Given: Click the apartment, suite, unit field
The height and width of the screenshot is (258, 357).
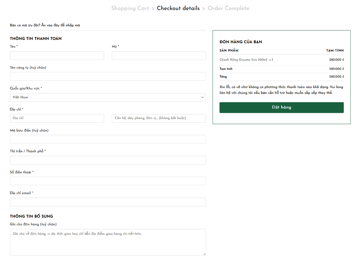Looking at the screenshot, I should pyautogui.click(x=159, y=118).
